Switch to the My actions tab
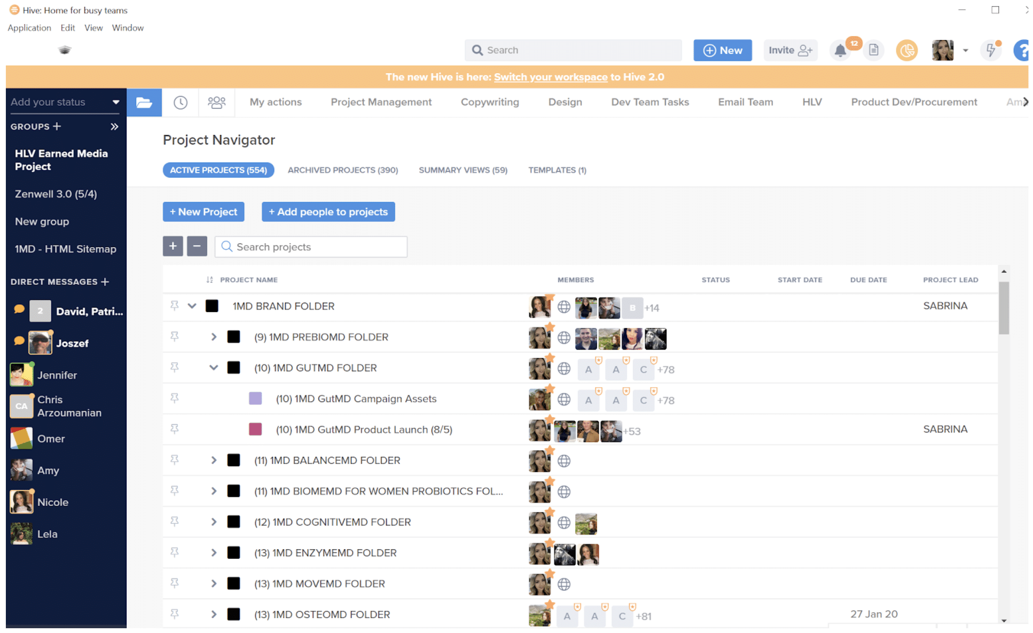Screen dimensions: 1033x633 (x=276, y=102)
